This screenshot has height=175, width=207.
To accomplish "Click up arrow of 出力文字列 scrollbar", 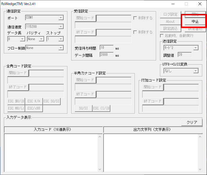I will pos(200,137).
